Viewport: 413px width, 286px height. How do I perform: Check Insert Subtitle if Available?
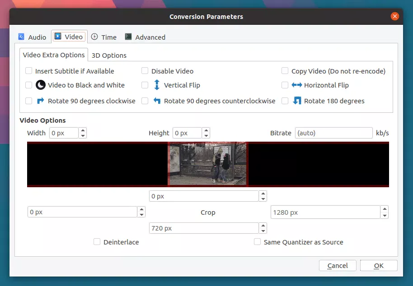tap(29, 71)
